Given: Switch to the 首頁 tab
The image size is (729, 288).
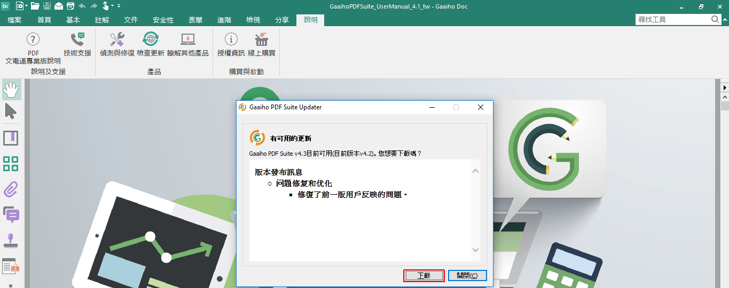Looking at the screenshot, I should click(x=44, y=20).
